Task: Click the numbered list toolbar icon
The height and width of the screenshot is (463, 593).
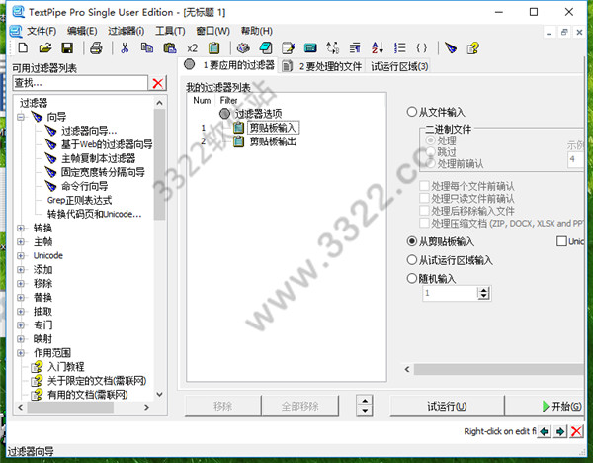Action: [399, 48]
